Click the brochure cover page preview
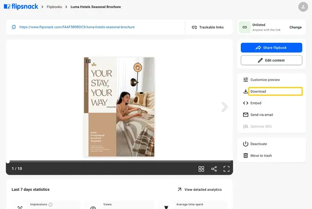312x209 pixels. pyautogui.click(x=119, y=107)
